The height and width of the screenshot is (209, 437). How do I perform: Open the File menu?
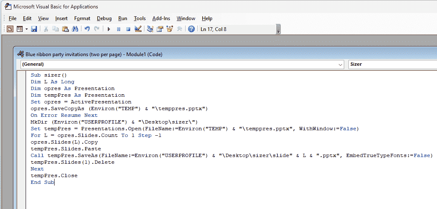point(13,18)
